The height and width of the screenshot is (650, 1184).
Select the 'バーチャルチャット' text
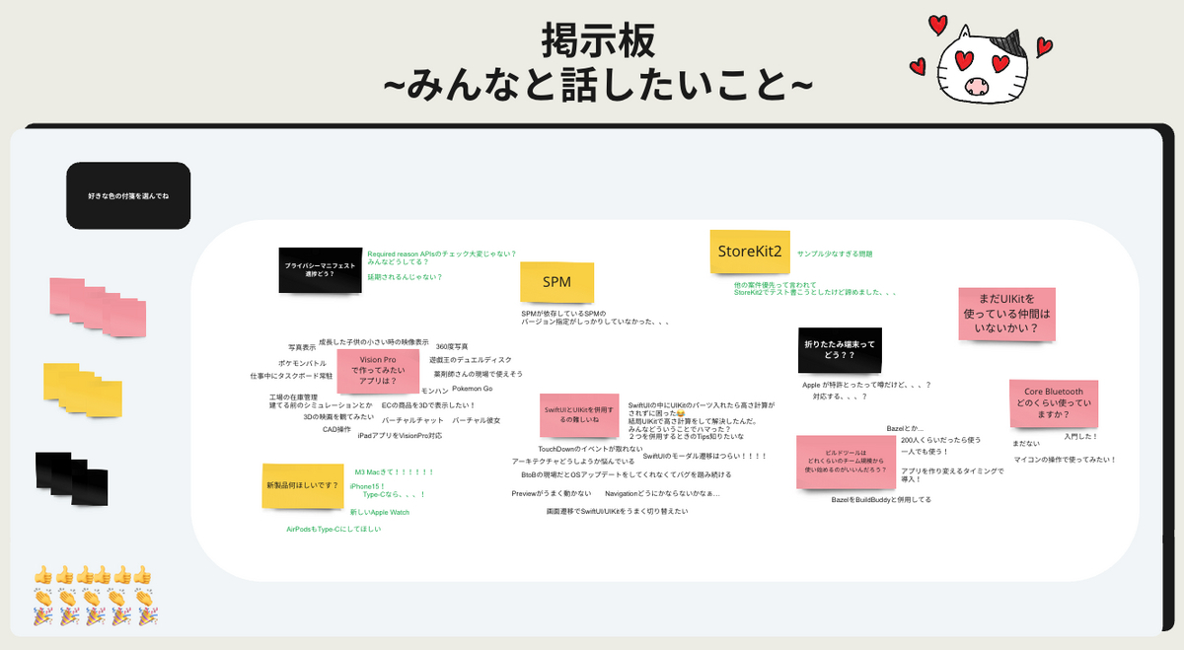pyautogui.click(x=413, y=420)
